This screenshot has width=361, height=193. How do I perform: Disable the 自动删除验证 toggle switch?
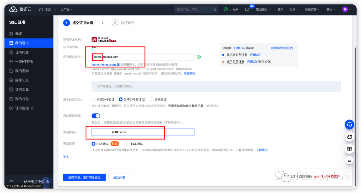coord(96,116)
